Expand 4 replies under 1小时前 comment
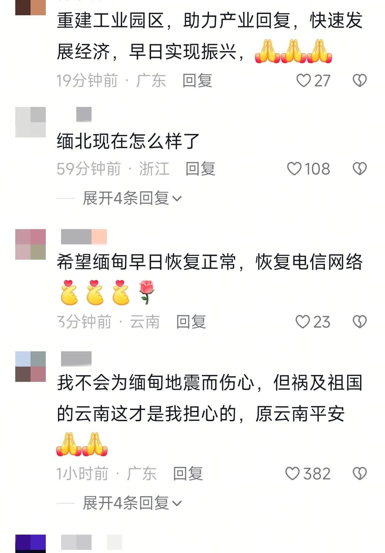 (132, 503)
